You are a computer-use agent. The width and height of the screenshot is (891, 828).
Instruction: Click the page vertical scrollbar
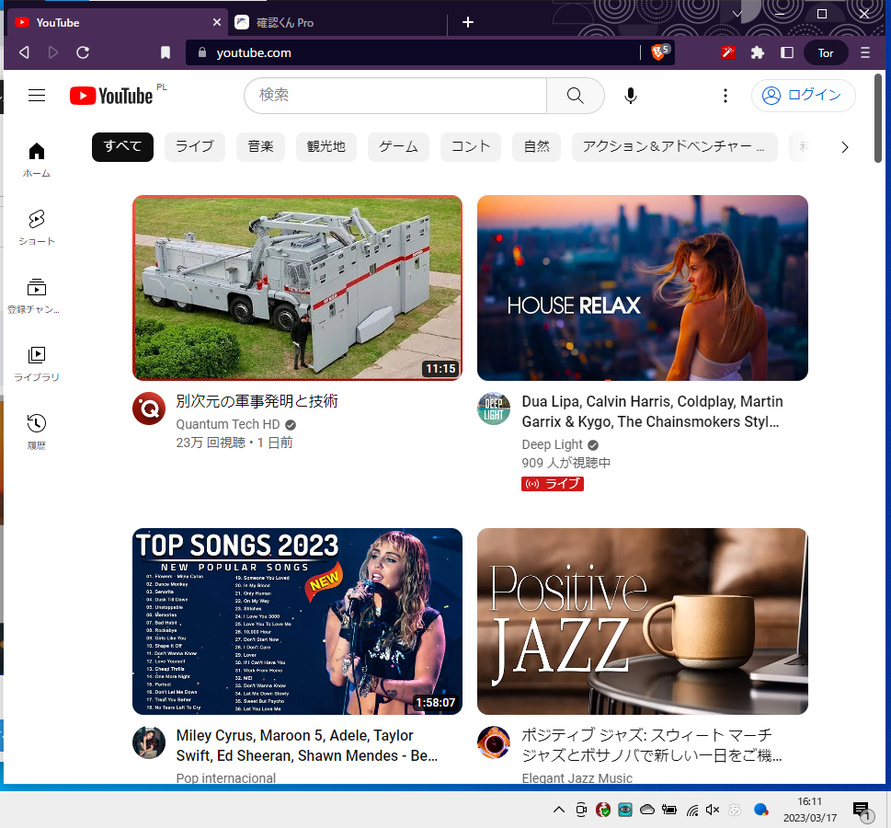[878, 120]
